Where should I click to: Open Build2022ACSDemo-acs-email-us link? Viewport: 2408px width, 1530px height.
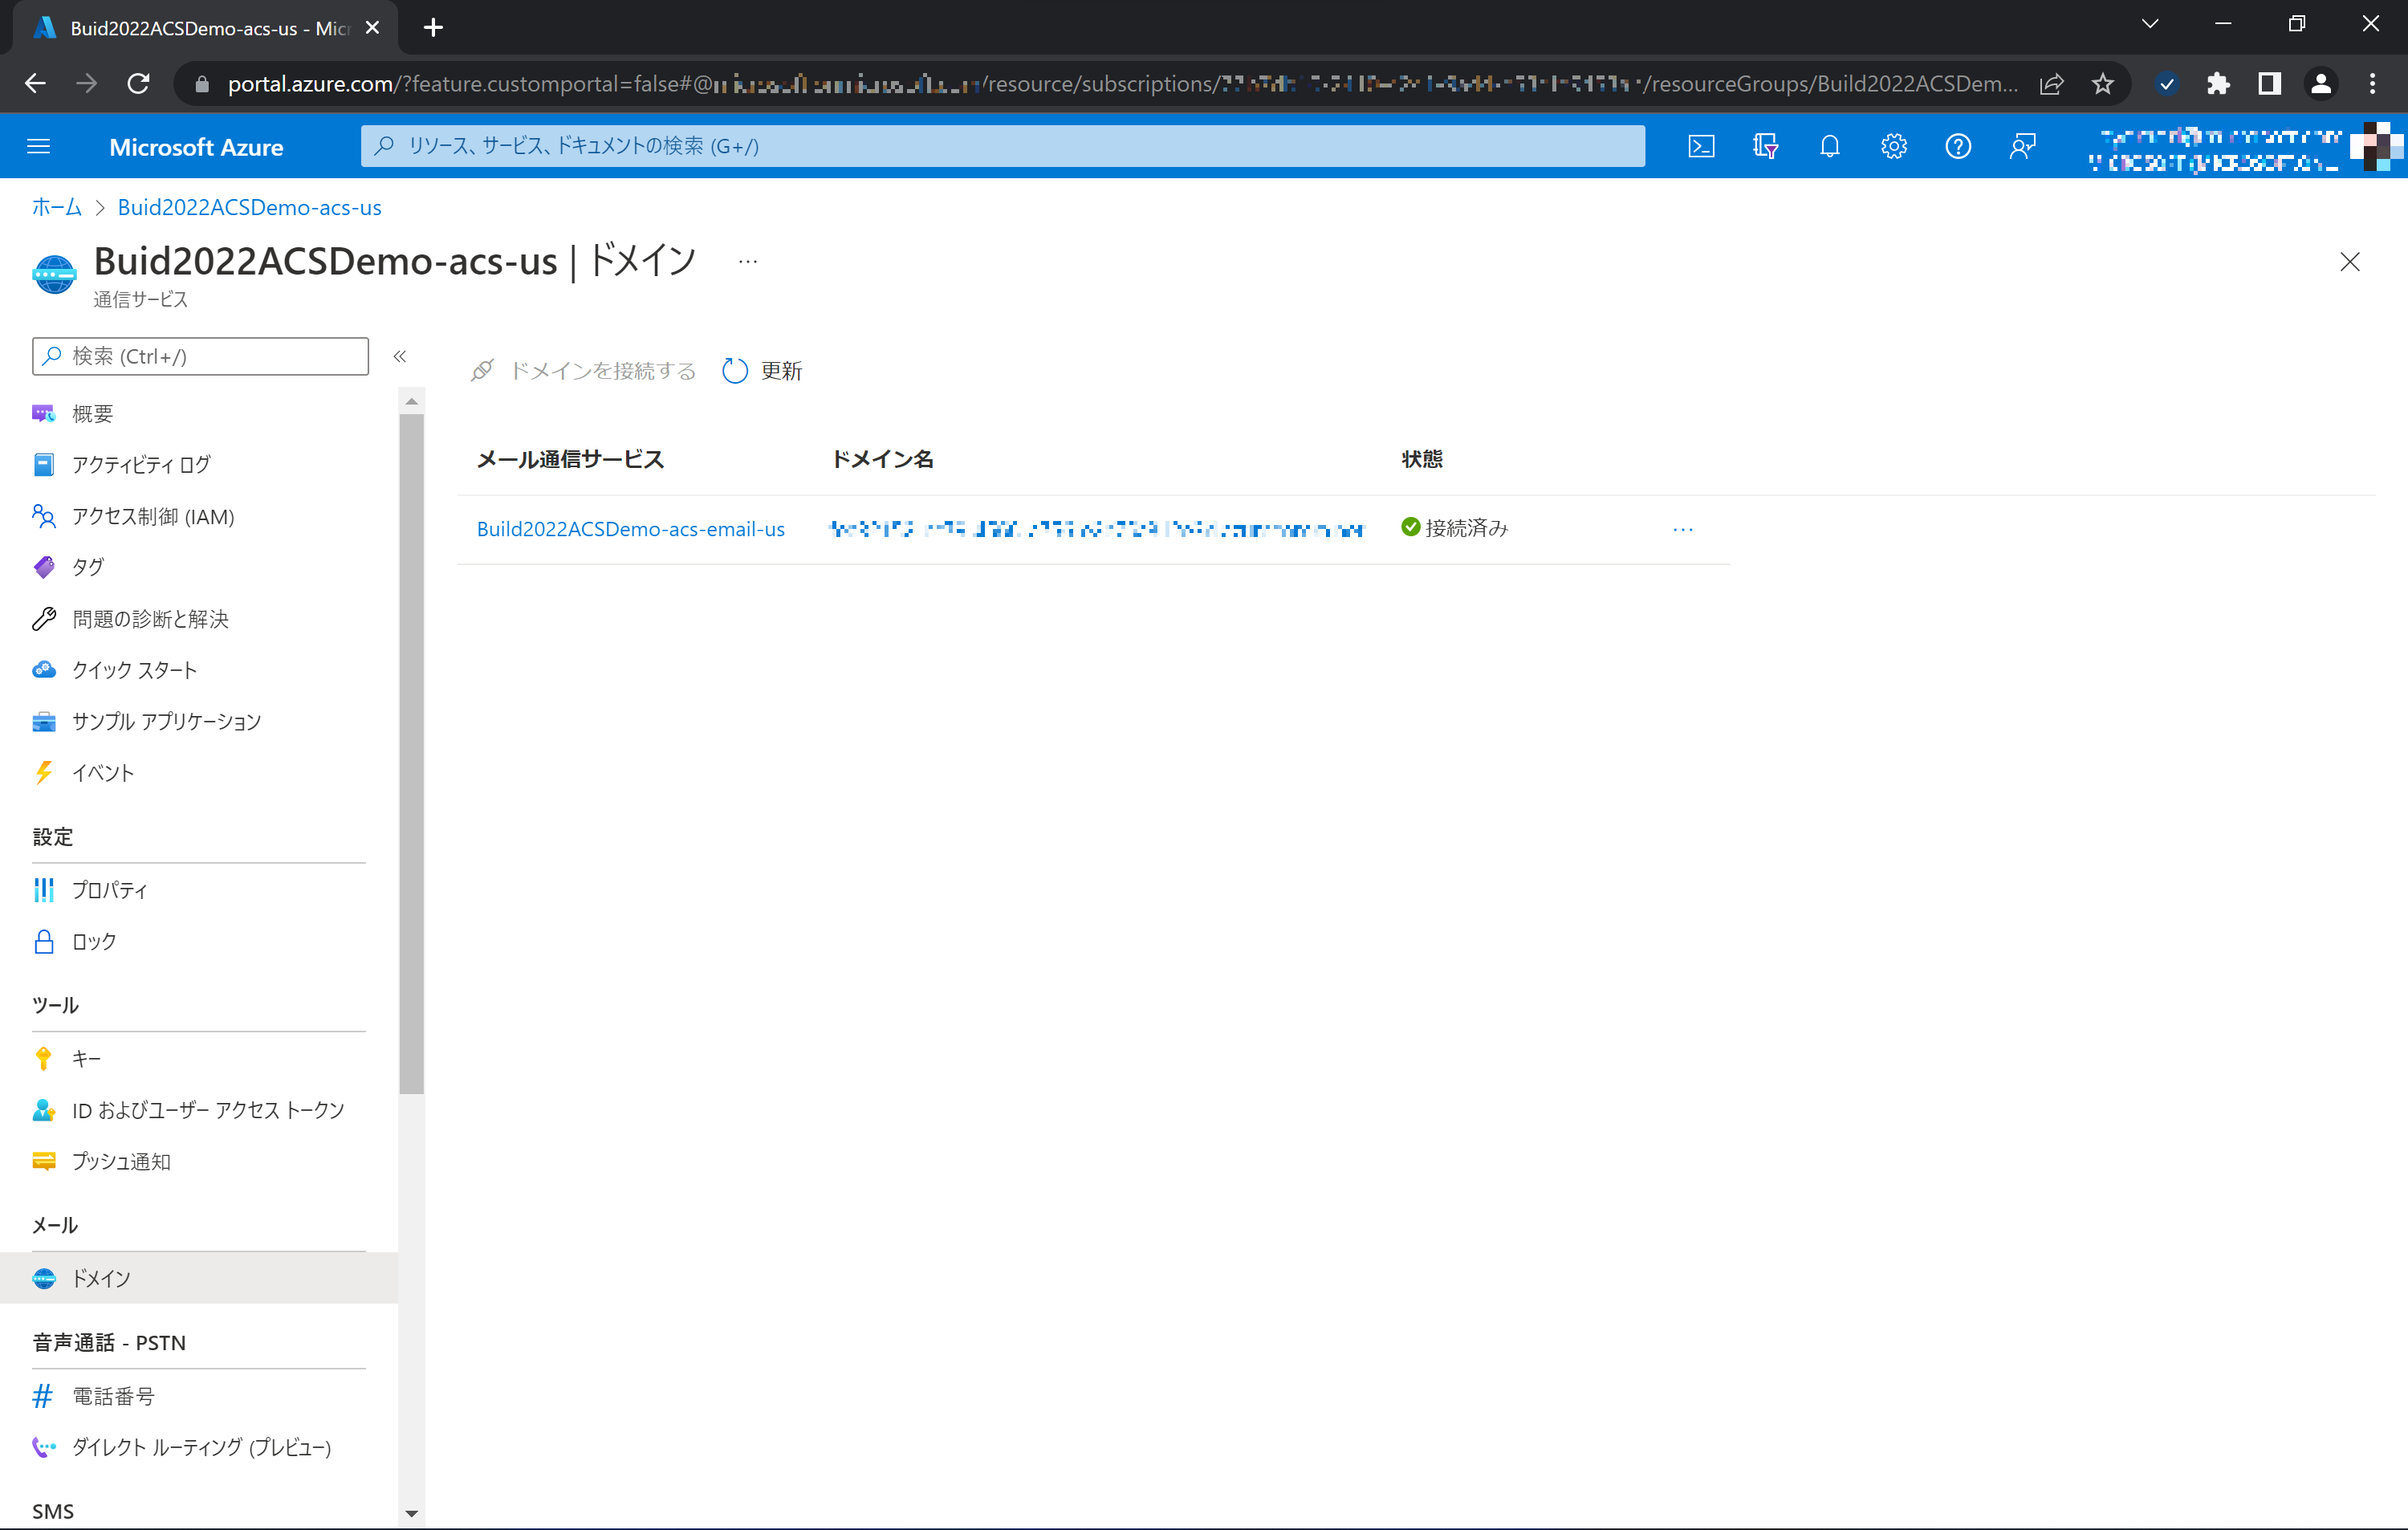[630, 529]
